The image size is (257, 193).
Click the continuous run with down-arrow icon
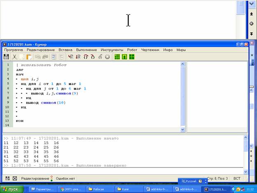78,57
